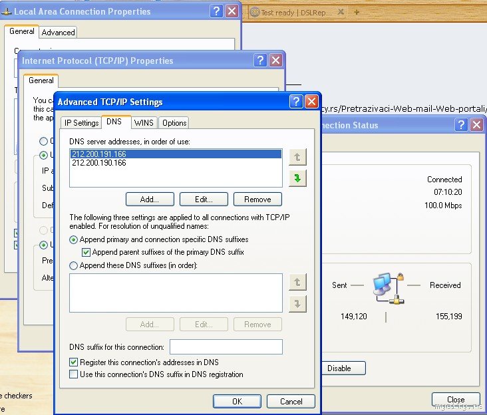
Task: Select General tab in Internet Protocol Properties
Action: pos(41,80)
